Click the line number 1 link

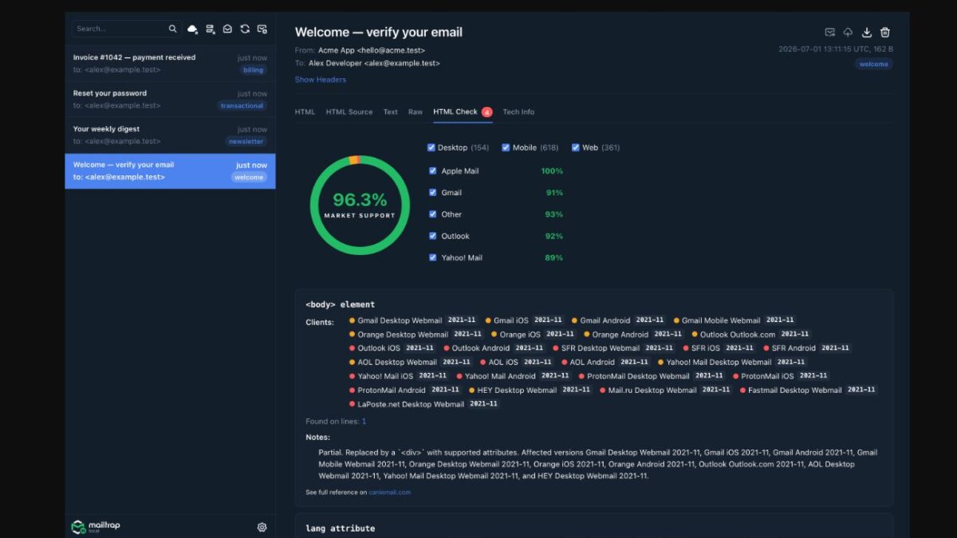click(x=364, y=421)
